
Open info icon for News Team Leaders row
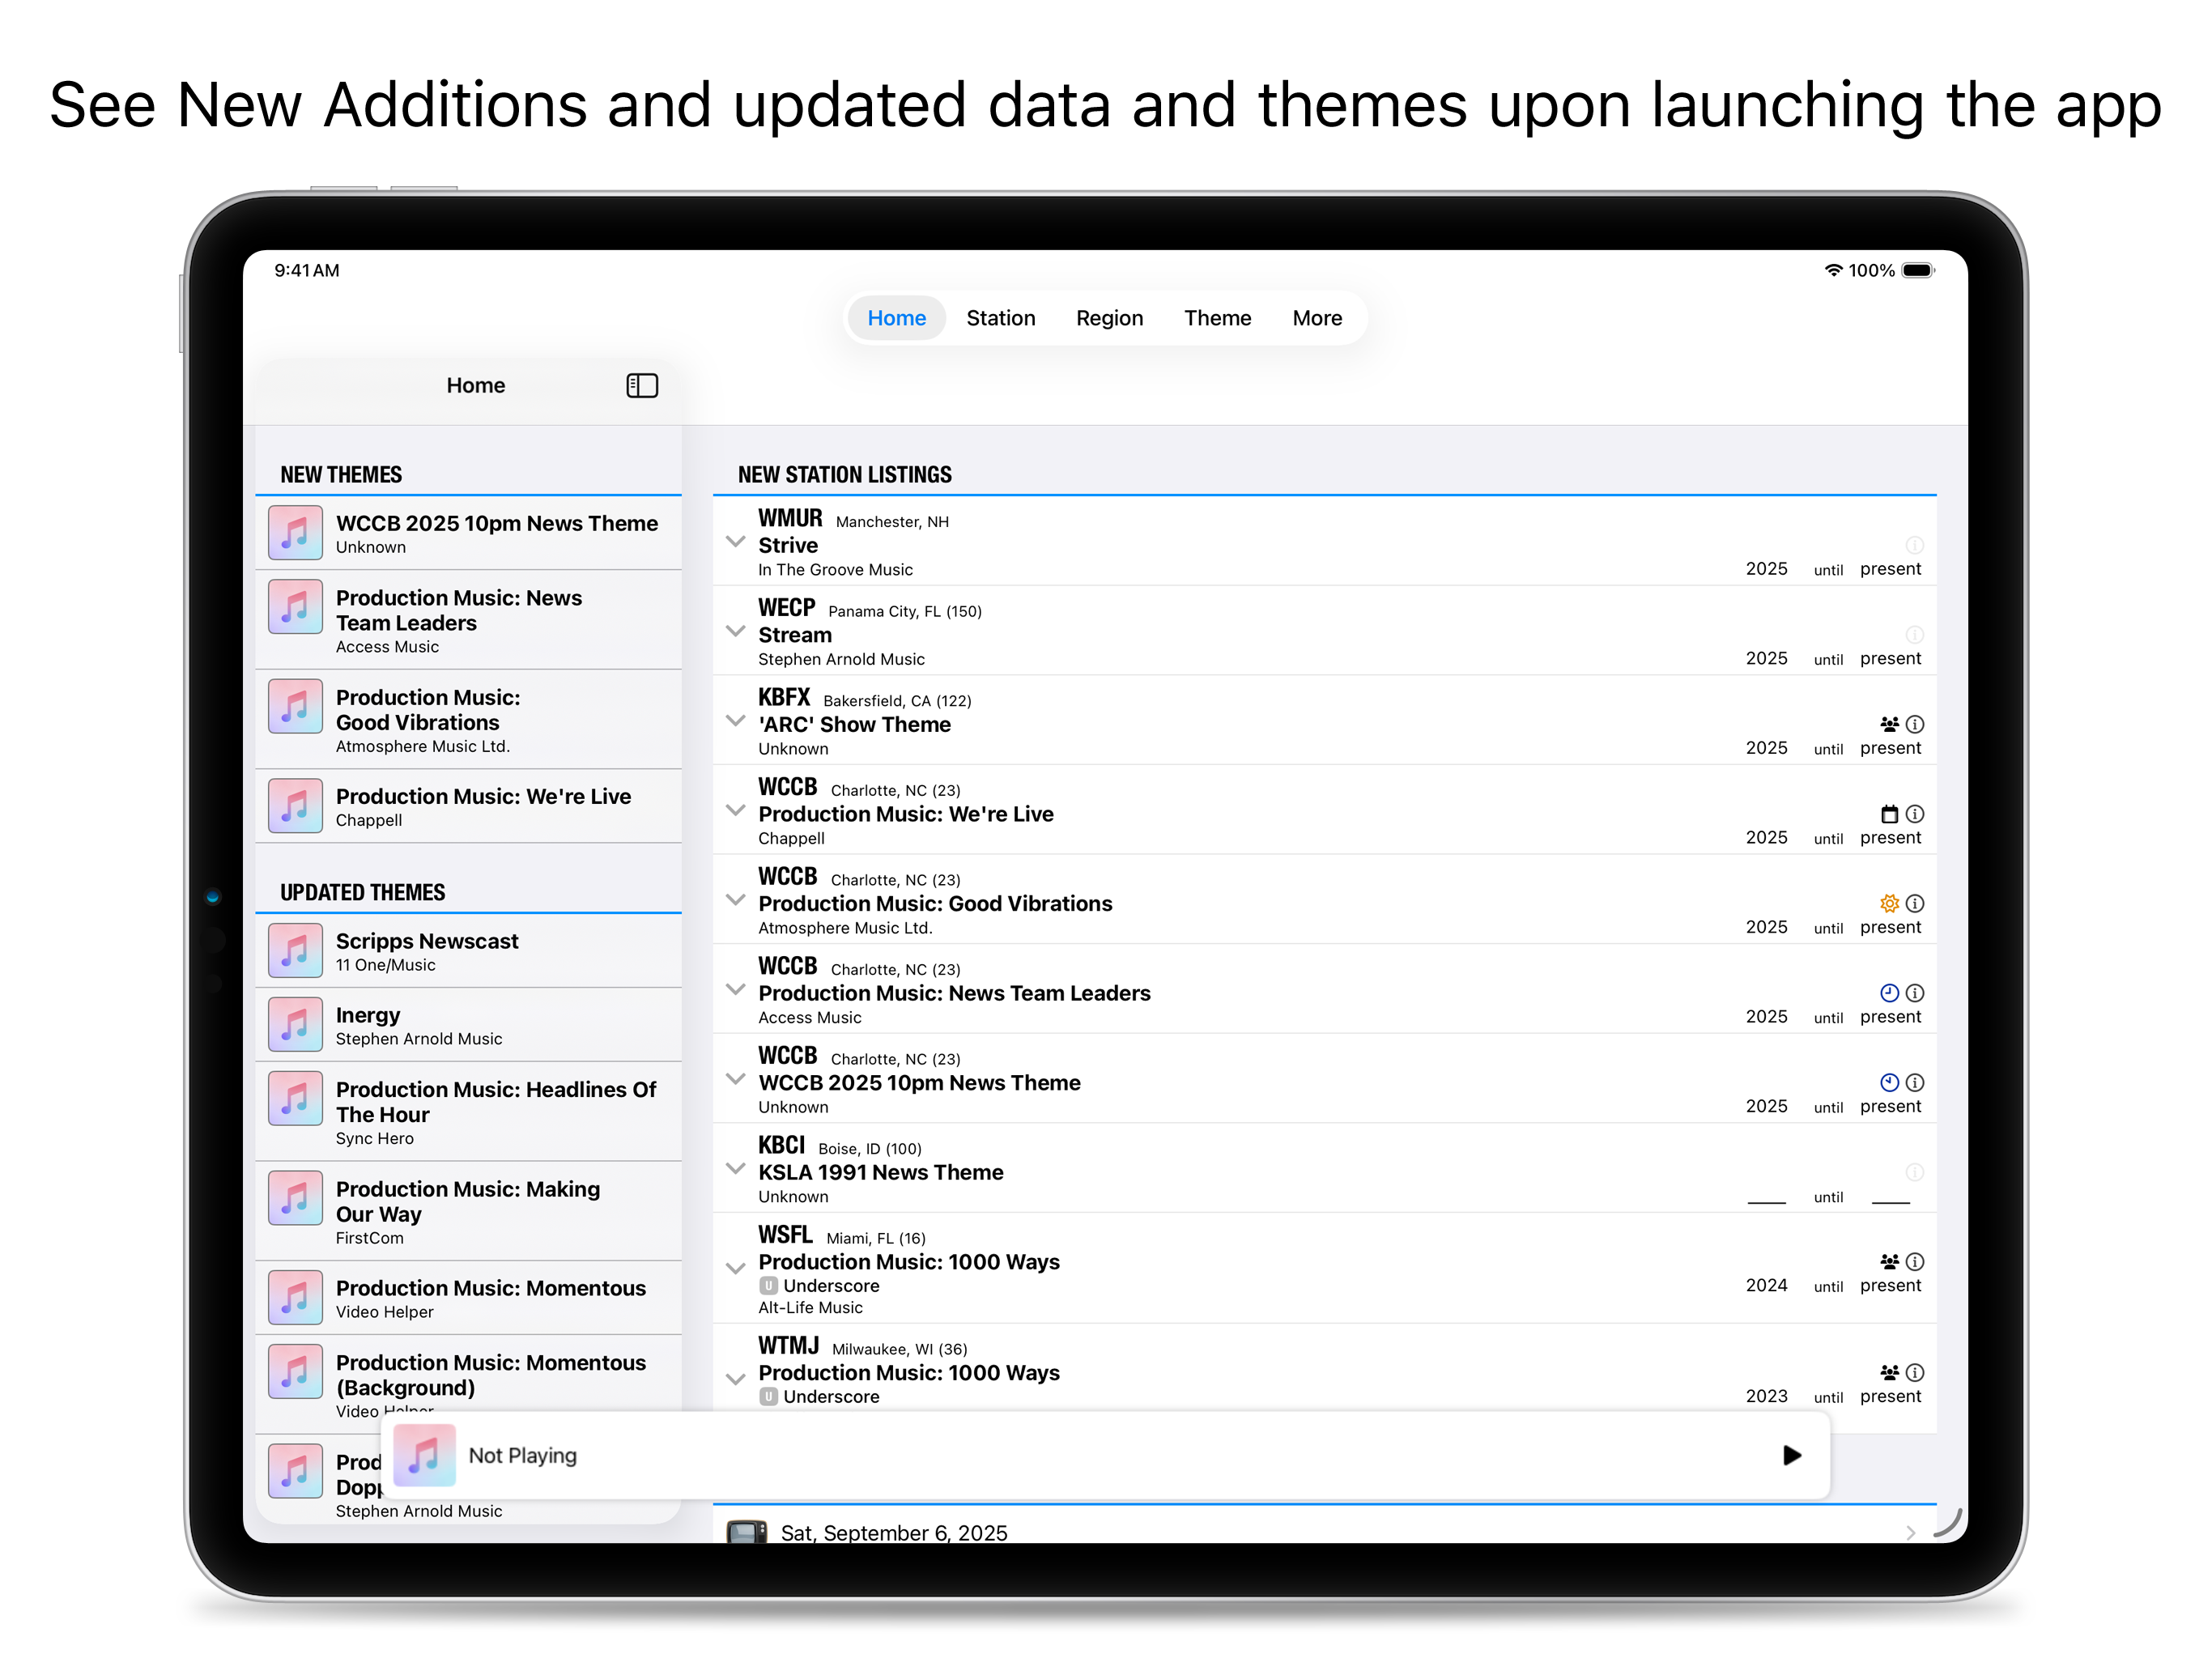click(x=1914, y=993)
